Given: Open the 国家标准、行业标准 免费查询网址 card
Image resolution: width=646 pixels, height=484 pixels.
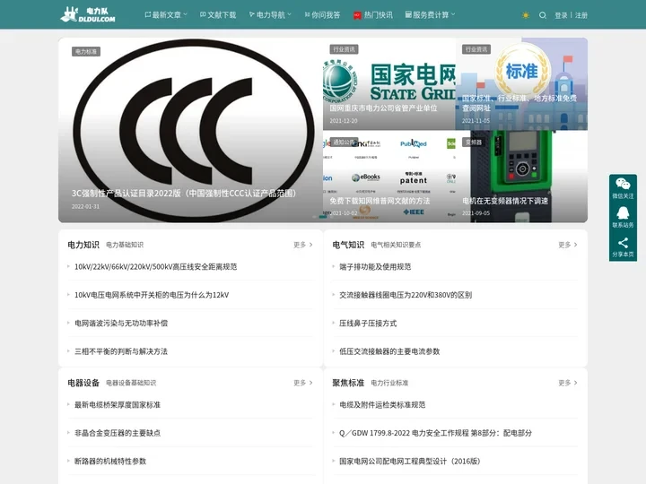Looking at the screenshot, I should (x=521, y=84).
